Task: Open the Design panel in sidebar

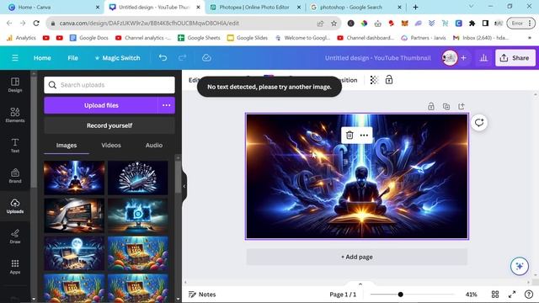Action: click(15, 85)
